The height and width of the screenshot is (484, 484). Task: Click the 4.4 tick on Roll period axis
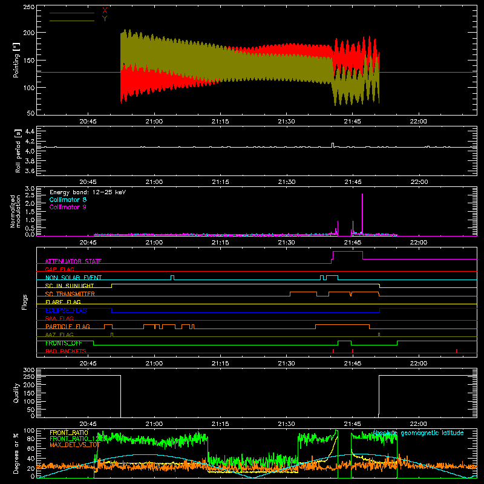(30, 131)
